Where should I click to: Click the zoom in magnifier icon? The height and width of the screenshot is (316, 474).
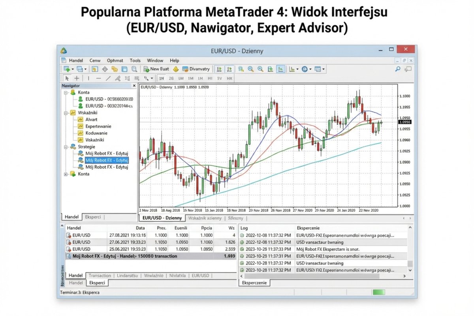coord(250,69)
